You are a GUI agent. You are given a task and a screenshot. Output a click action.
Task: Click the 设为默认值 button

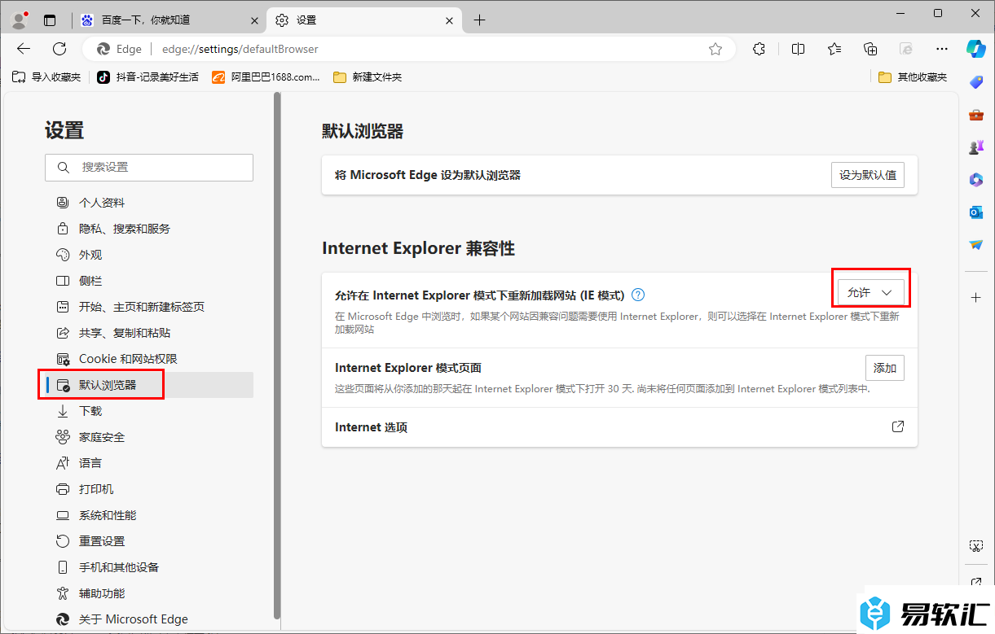(x=867, y=175)
